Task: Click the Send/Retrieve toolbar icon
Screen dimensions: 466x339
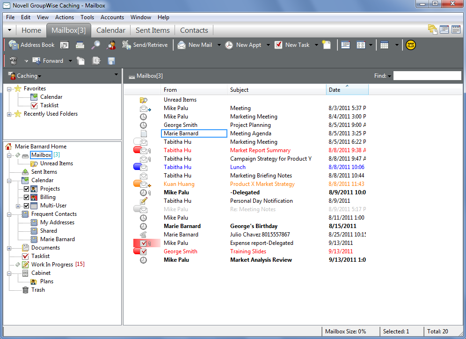Action: (126, 45)
